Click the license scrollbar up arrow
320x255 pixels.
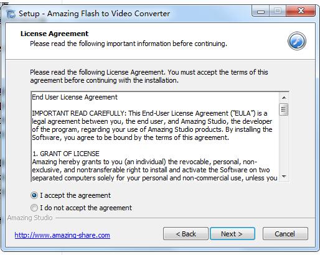284,98
